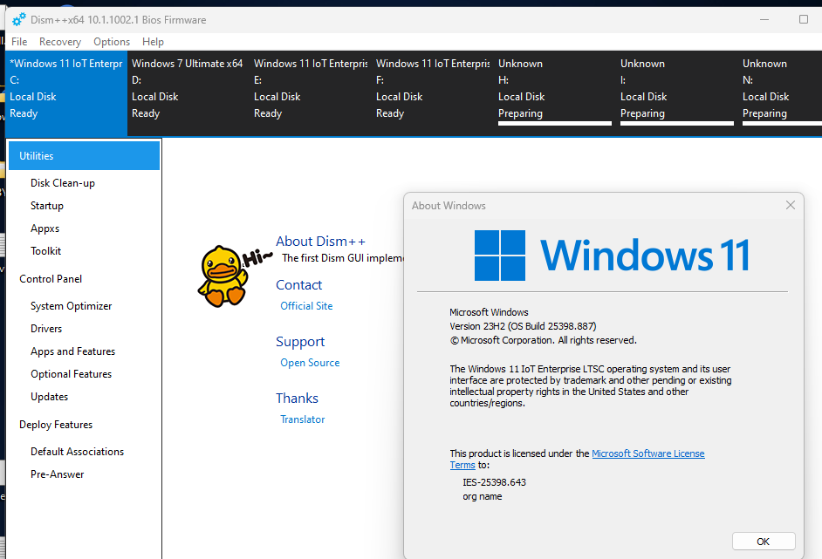Click the H: drive preparing progress bar
Image resolution: width=822 pixels, height=559 pixels.
(x=555, y=124)
